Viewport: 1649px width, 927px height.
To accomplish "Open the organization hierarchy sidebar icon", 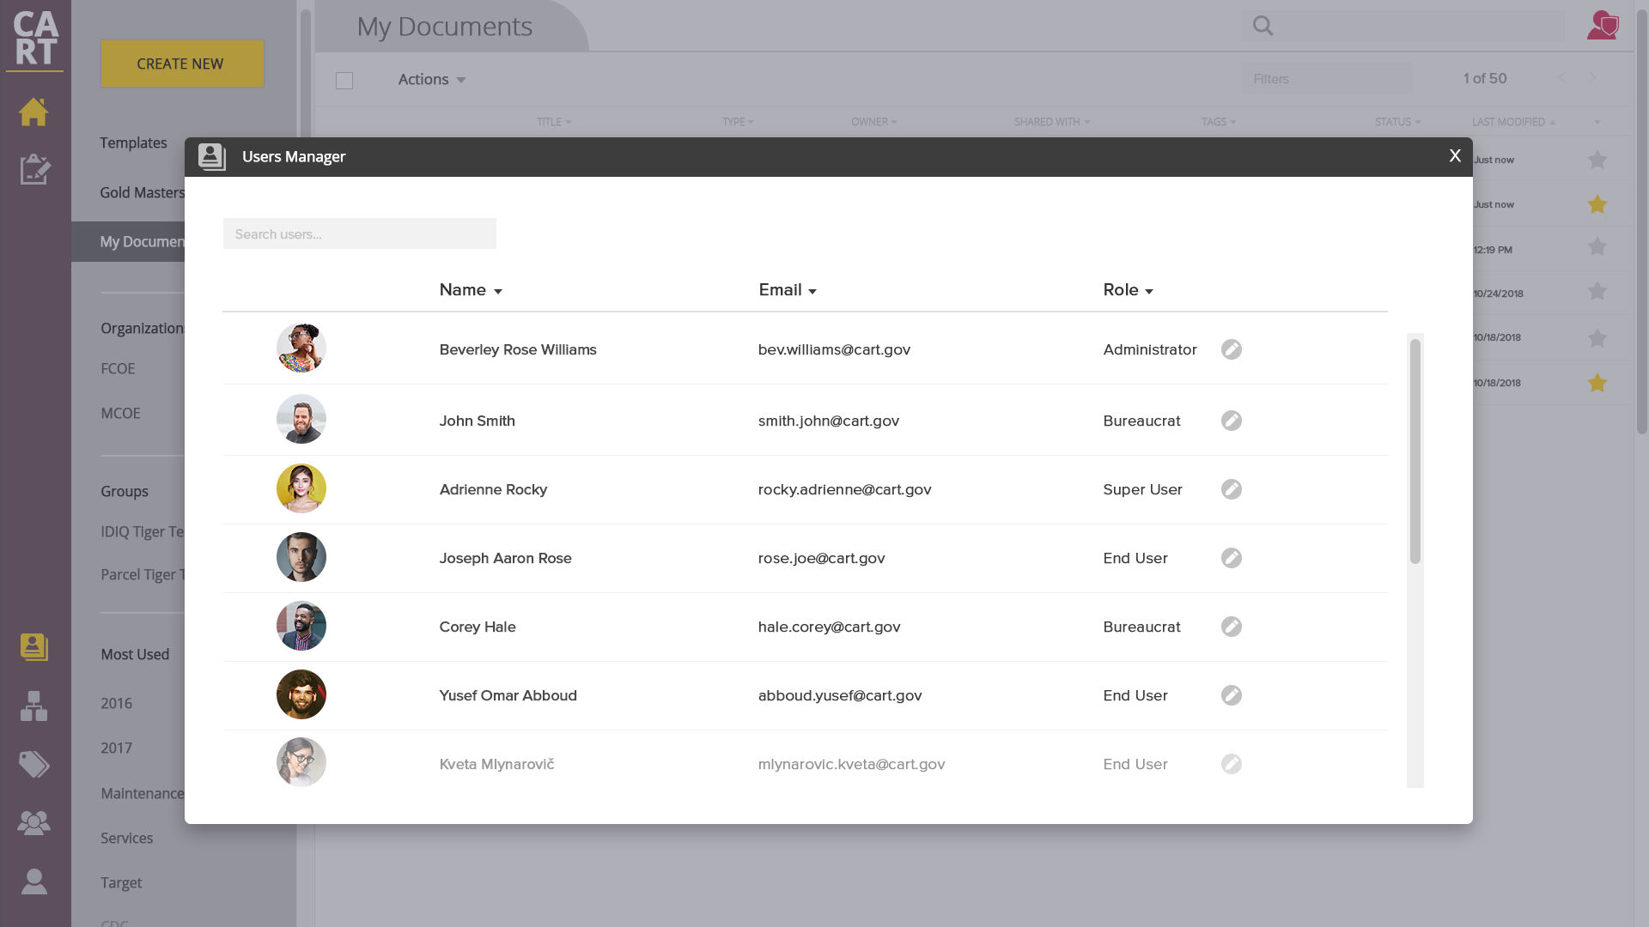I will [x=34, y=706].
